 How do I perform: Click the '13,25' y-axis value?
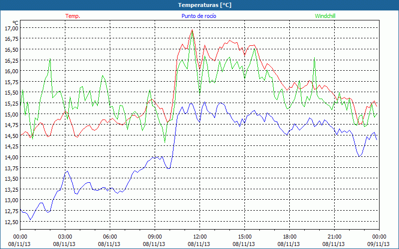click(x=11, y=190)
